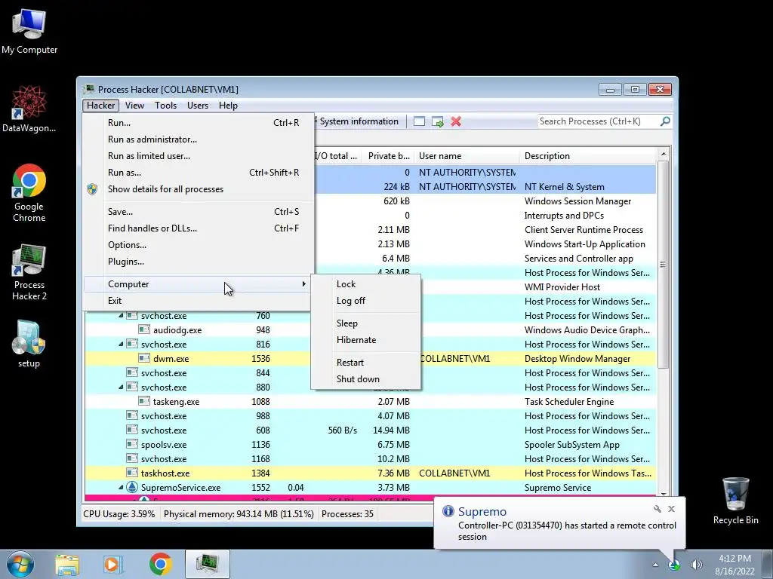773x579 pixels.
Task: Choose Save... from the menu
Action: [199, 212]
